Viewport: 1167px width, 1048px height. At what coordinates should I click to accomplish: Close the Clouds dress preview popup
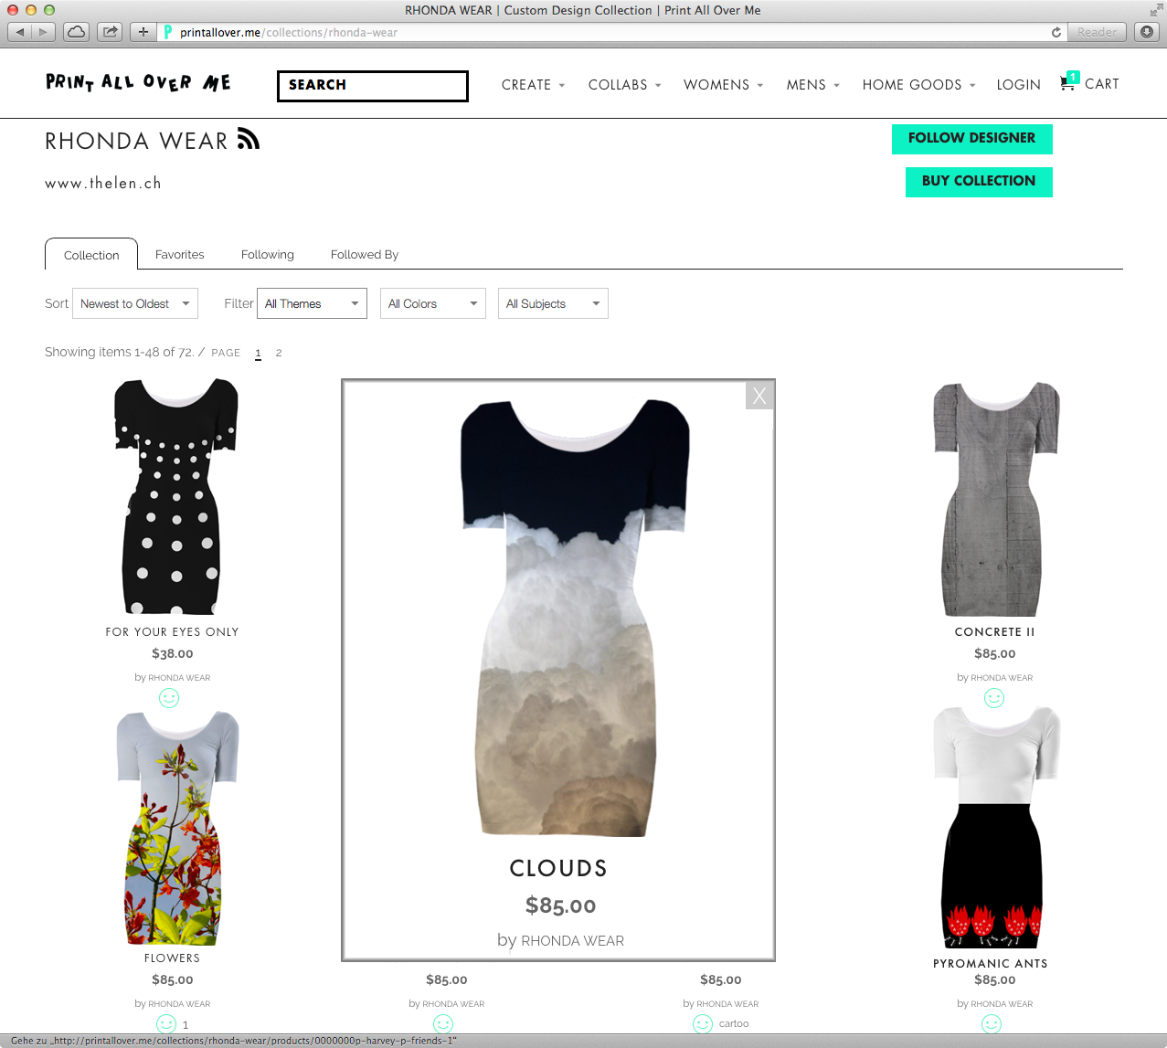[759, 396]
